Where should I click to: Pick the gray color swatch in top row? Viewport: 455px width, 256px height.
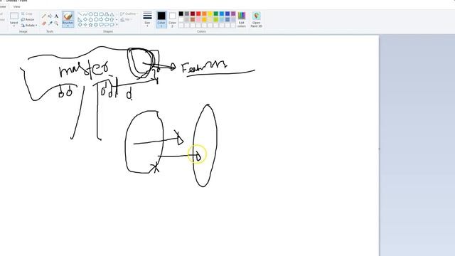point(187,14)
